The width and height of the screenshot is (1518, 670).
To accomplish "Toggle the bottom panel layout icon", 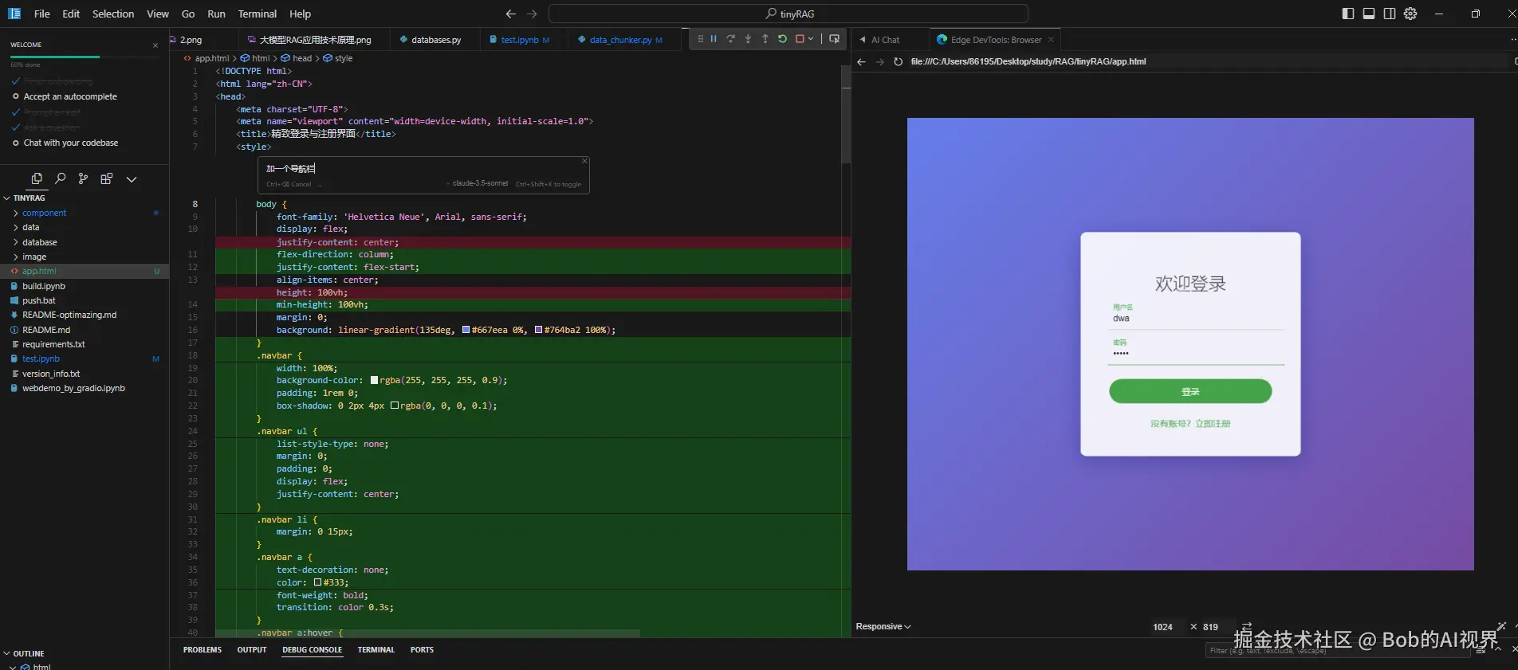I will point(1368,14).
